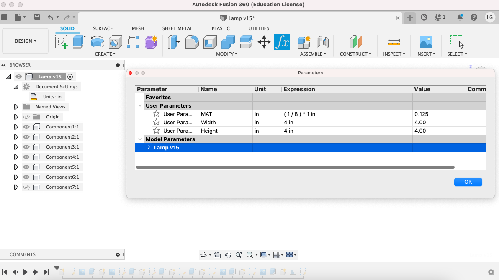Hide Component6:1 using eye icon
This screenshot has height=280, width=499.
point(26,177)
